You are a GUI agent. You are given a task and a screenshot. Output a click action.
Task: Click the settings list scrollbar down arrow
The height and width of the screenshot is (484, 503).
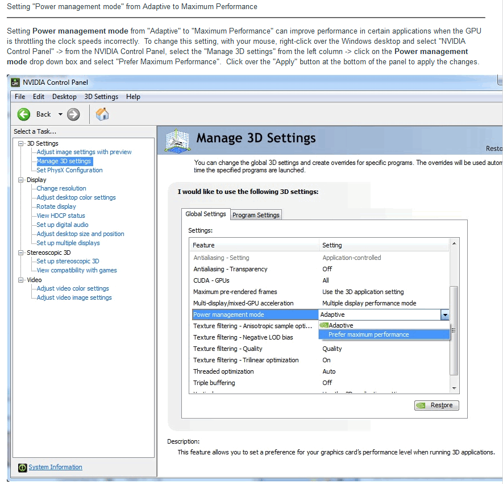click(454, 388)
